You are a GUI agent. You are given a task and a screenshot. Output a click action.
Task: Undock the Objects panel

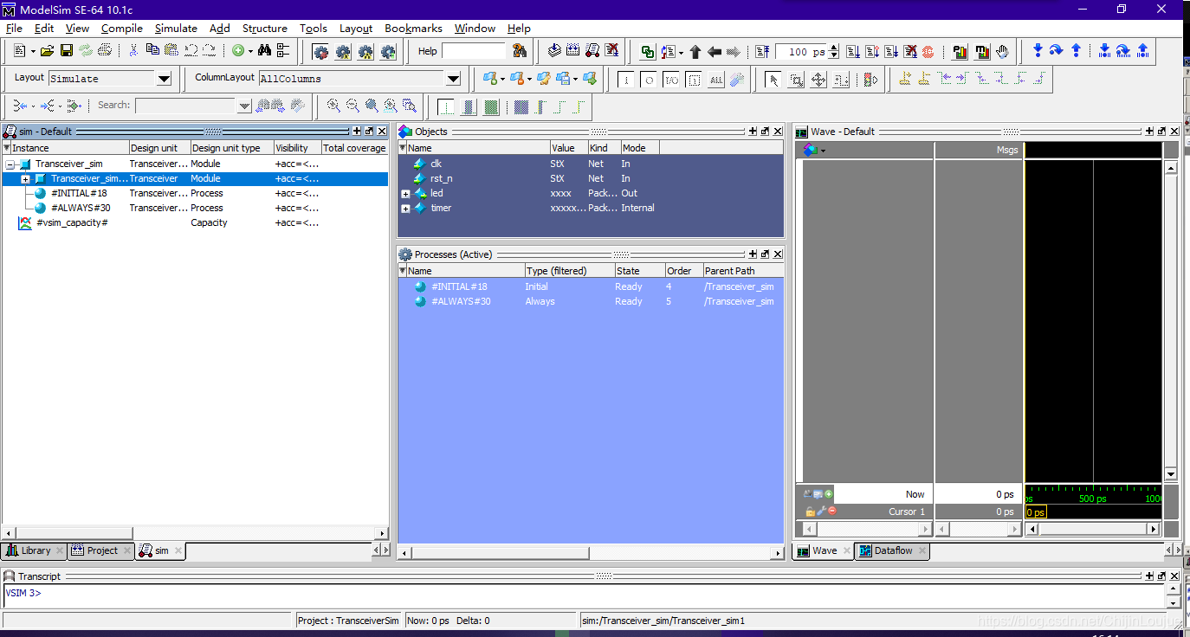pos(765,132)
